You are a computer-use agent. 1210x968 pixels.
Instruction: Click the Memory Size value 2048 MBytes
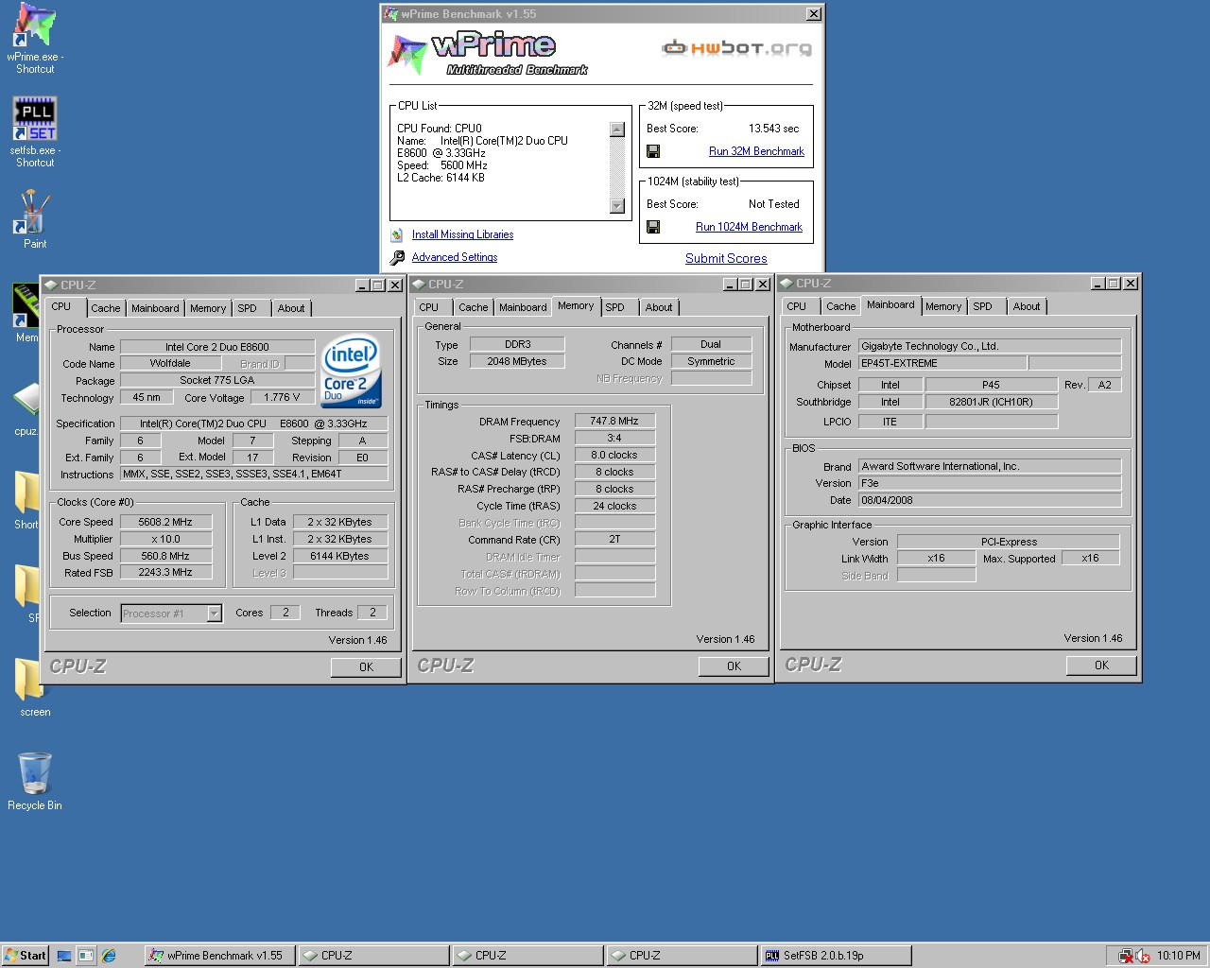tap(517, 361)
